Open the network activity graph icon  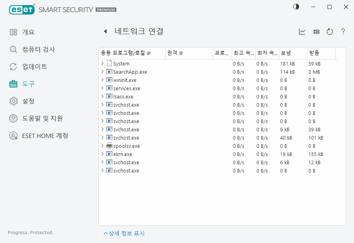[302, 32]
